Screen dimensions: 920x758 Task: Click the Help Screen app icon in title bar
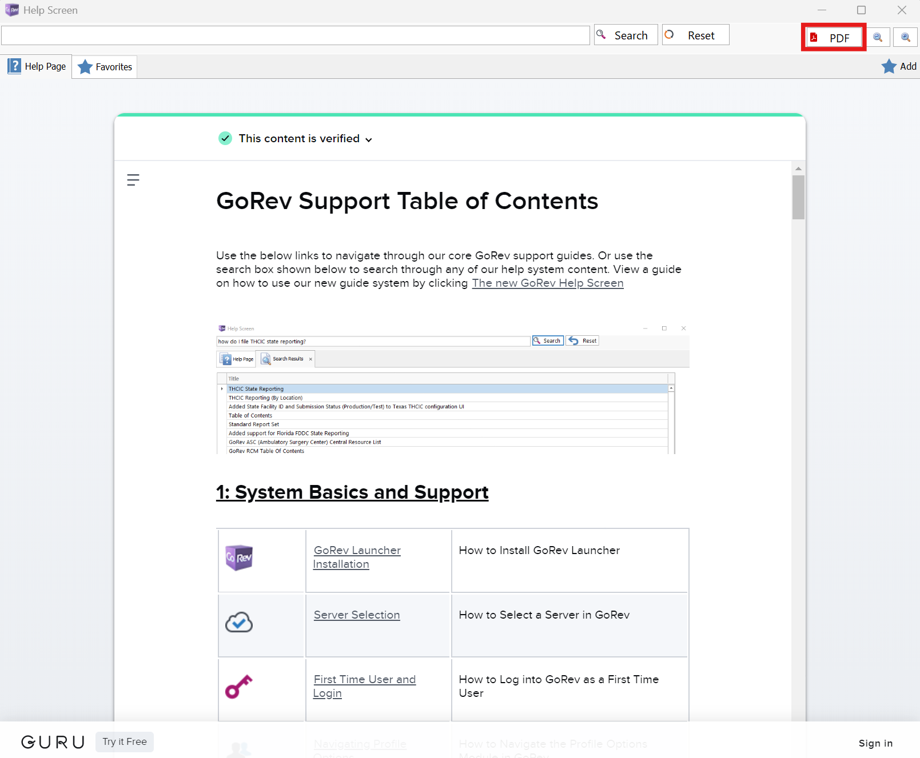(x=12, y=10)
